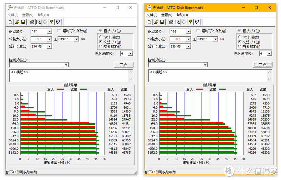This screenshot has width=281, height=180.
Task: Click the Open folder icon in right window
Action: pyautogui.click(x=156, y=22)
